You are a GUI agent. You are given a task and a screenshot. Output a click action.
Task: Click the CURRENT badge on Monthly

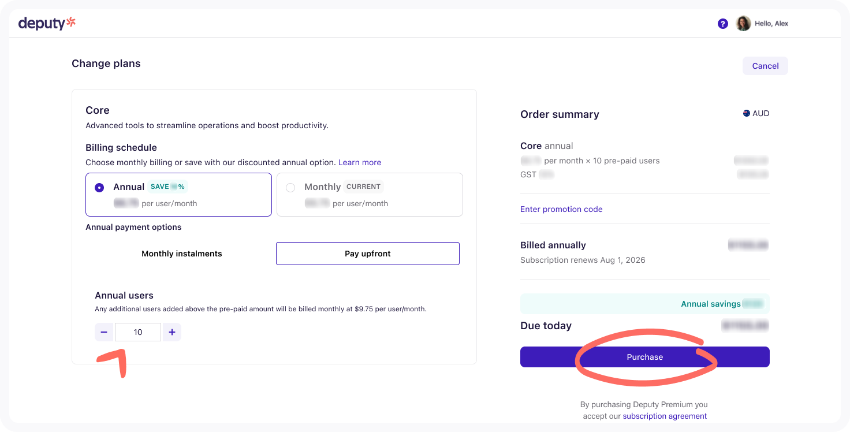(363, 187)
